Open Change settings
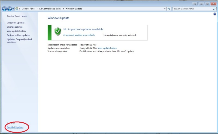 click(15, 27)
